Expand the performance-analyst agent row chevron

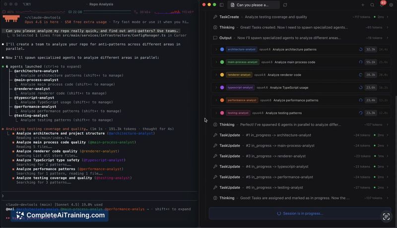216,100
